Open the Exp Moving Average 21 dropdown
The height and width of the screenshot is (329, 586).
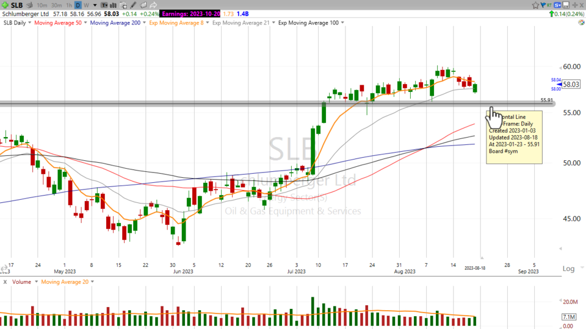click(x=273, y=23)
